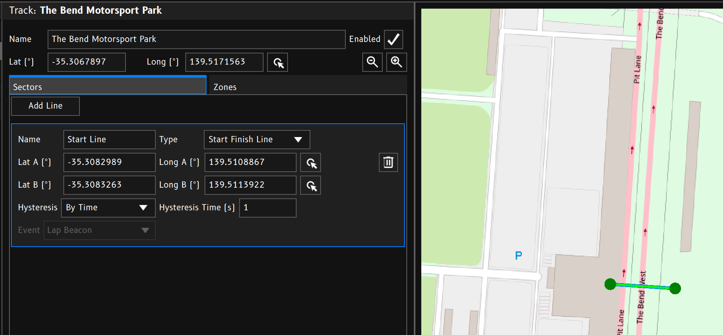723x335 pixels.
Task: Select the right green line endpoint on map
Action: (x=675, y=288)
